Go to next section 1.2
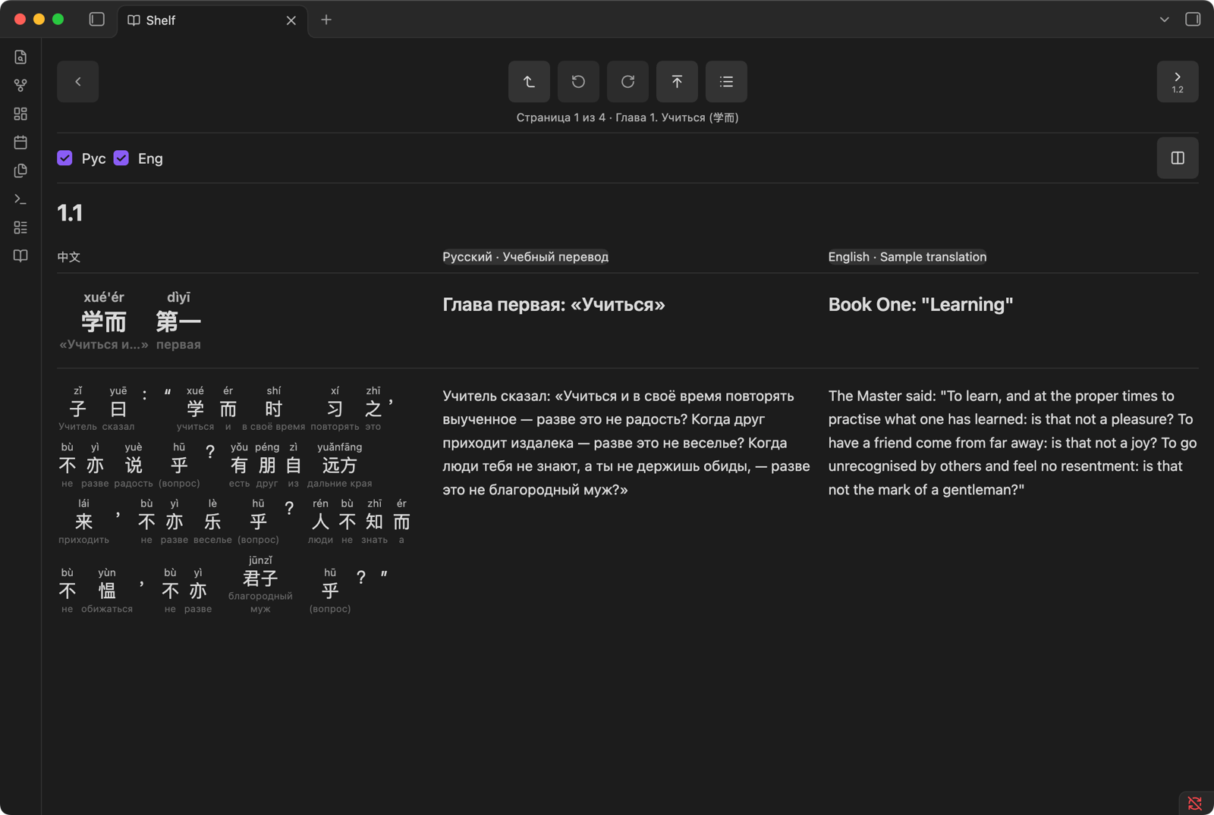Screen dimensions: 1214x815 [1178, 81]
